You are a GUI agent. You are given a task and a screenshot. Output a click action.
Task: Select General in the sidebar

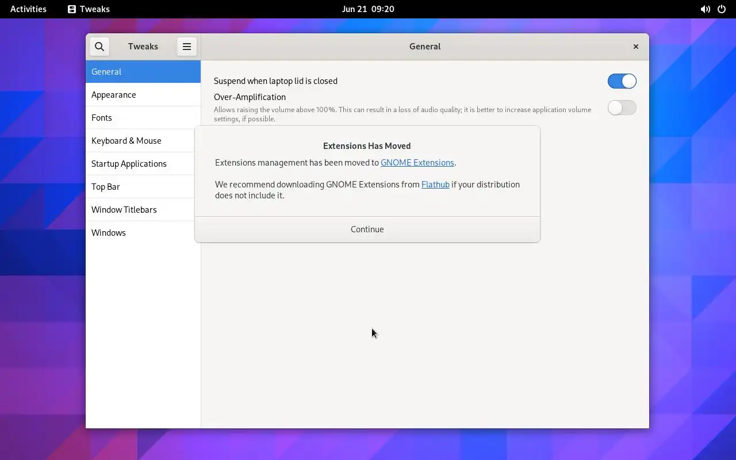[x=143, y=72]
